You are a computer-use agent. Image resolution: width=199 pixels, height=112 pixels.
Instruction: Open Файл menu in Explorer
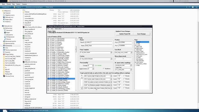click(x=3, y=4)
